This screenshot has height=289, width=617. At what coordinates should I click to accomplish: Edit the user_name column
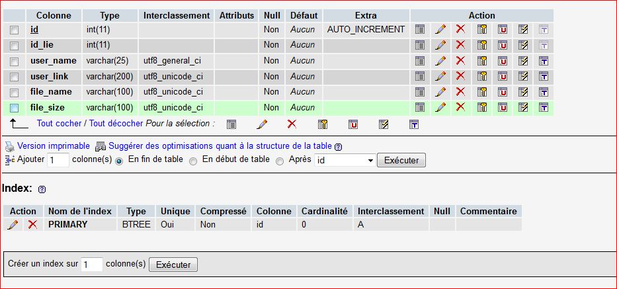pyautogui.click(x=440, y=61)
